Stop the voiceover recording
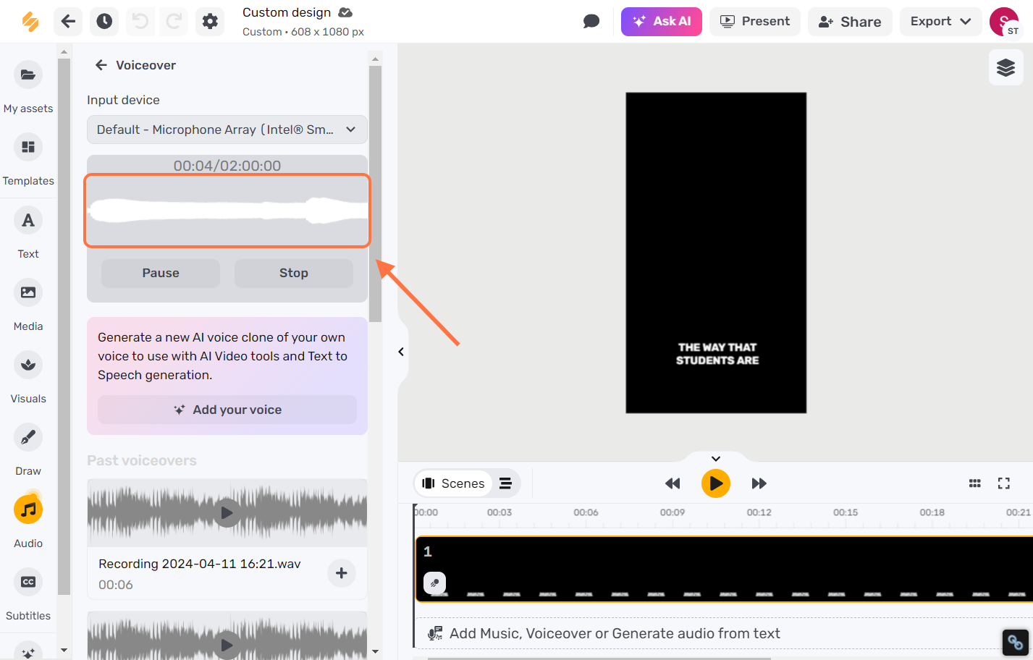 (294, 273)
